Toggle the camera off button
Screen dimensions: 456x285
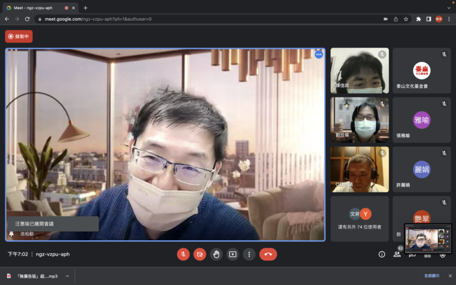(x=199, y=254)
